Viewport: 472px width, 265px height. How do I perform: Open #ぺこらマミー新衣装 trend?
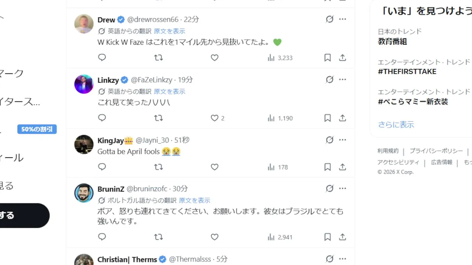(413, 102)
